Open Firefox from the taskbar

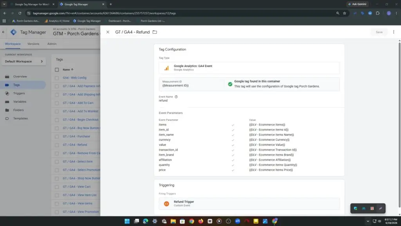(201, 221)
